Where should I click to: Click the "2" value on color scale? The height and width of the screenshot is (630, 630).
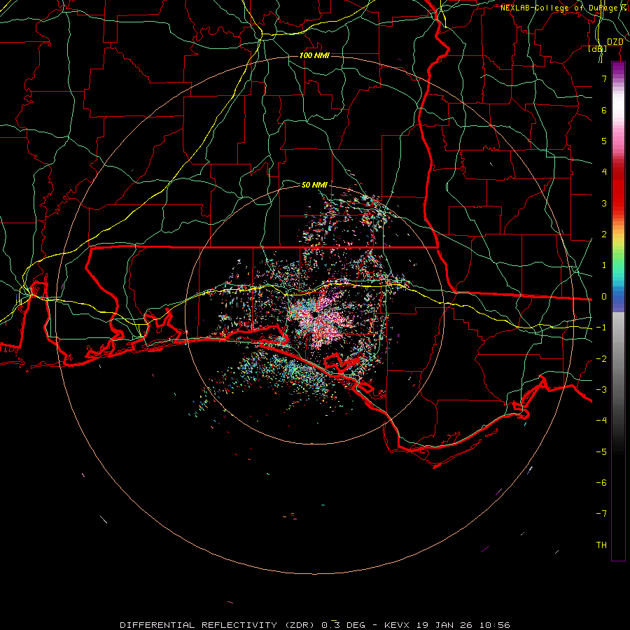604,234
